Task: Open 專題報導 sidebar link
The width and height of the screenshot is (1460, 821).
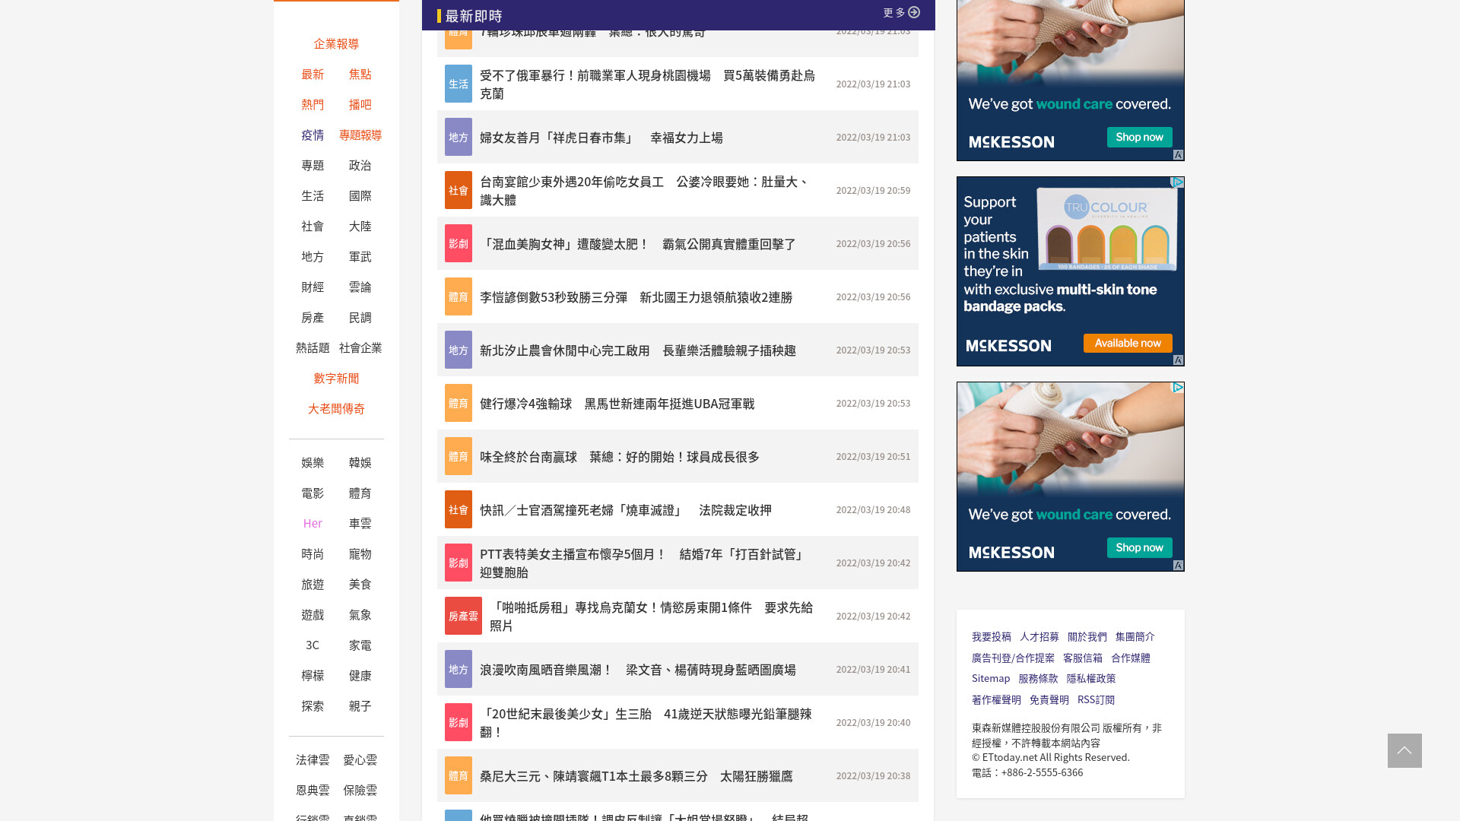Action: click(360, 135)
